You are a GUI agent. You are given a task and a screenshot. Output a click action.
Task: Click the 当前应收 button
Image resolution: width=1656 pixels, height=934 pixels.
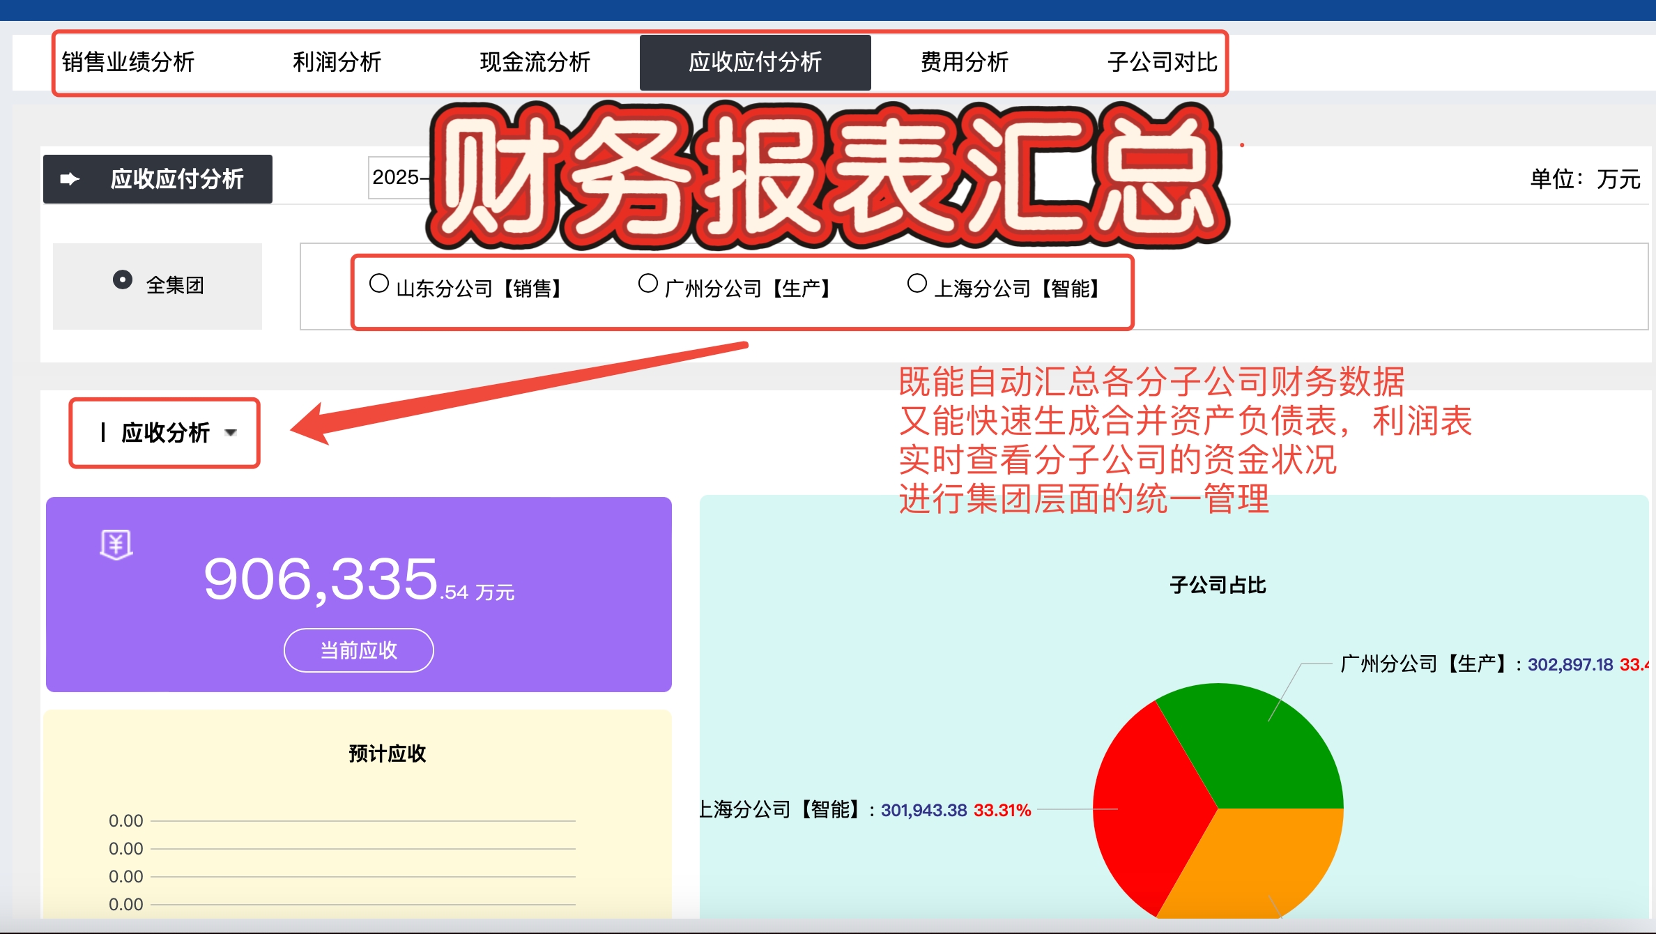point(359,650)
